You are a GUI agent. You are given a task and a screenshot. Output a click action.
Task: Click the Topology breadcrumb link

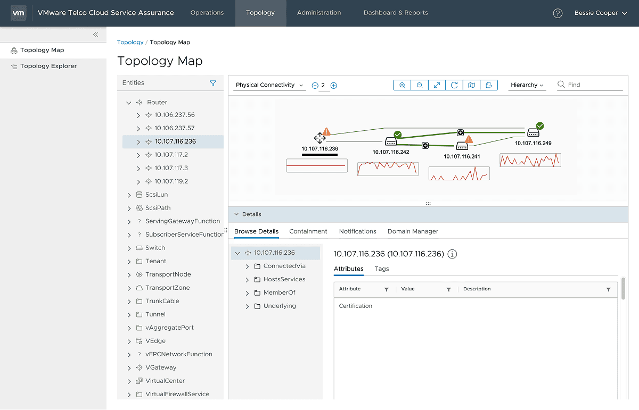130,42
